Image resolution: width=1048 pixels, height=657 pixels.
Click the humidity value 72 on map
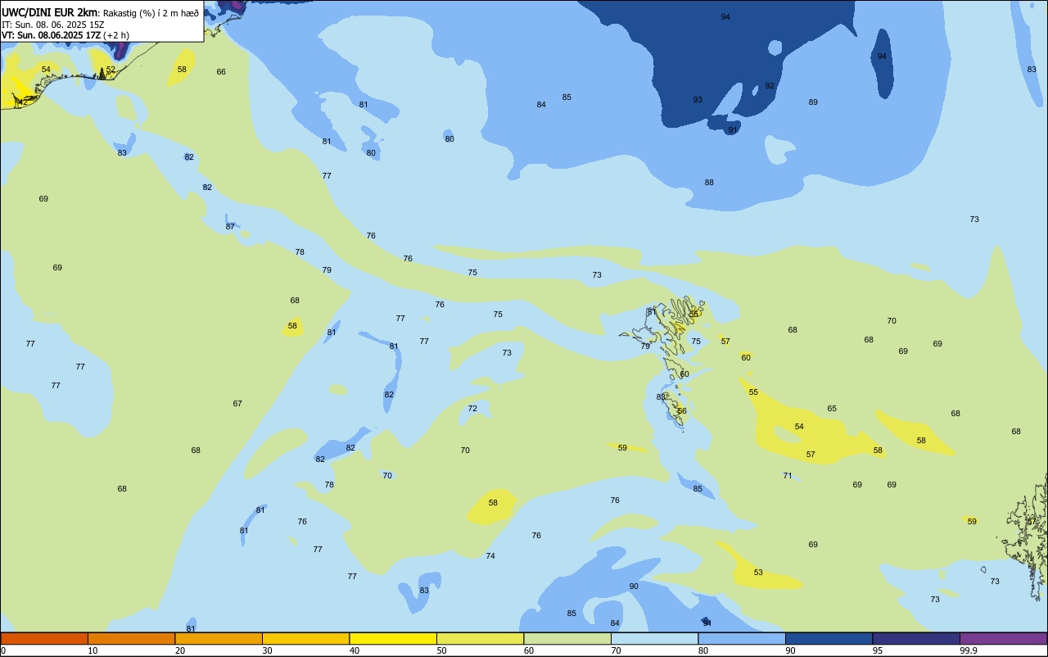point(472,409)
